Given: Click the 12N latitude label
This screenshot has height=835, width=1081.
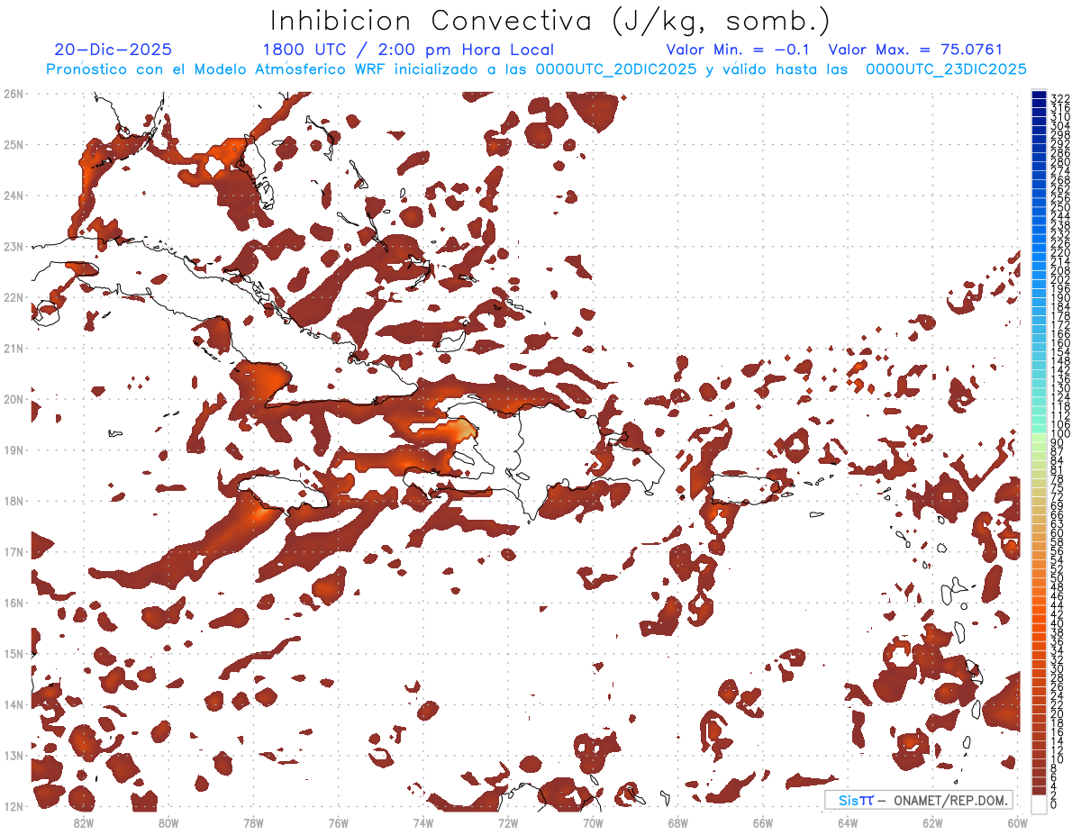Looking at the screenshot, I should click(14, 806).
